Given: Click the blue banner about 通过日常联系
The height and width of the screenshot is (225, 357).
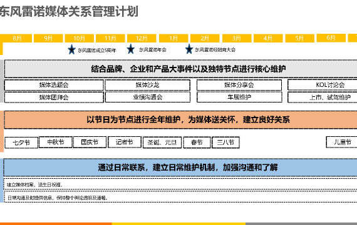Looking at the screenshot, I should point(180,167).
